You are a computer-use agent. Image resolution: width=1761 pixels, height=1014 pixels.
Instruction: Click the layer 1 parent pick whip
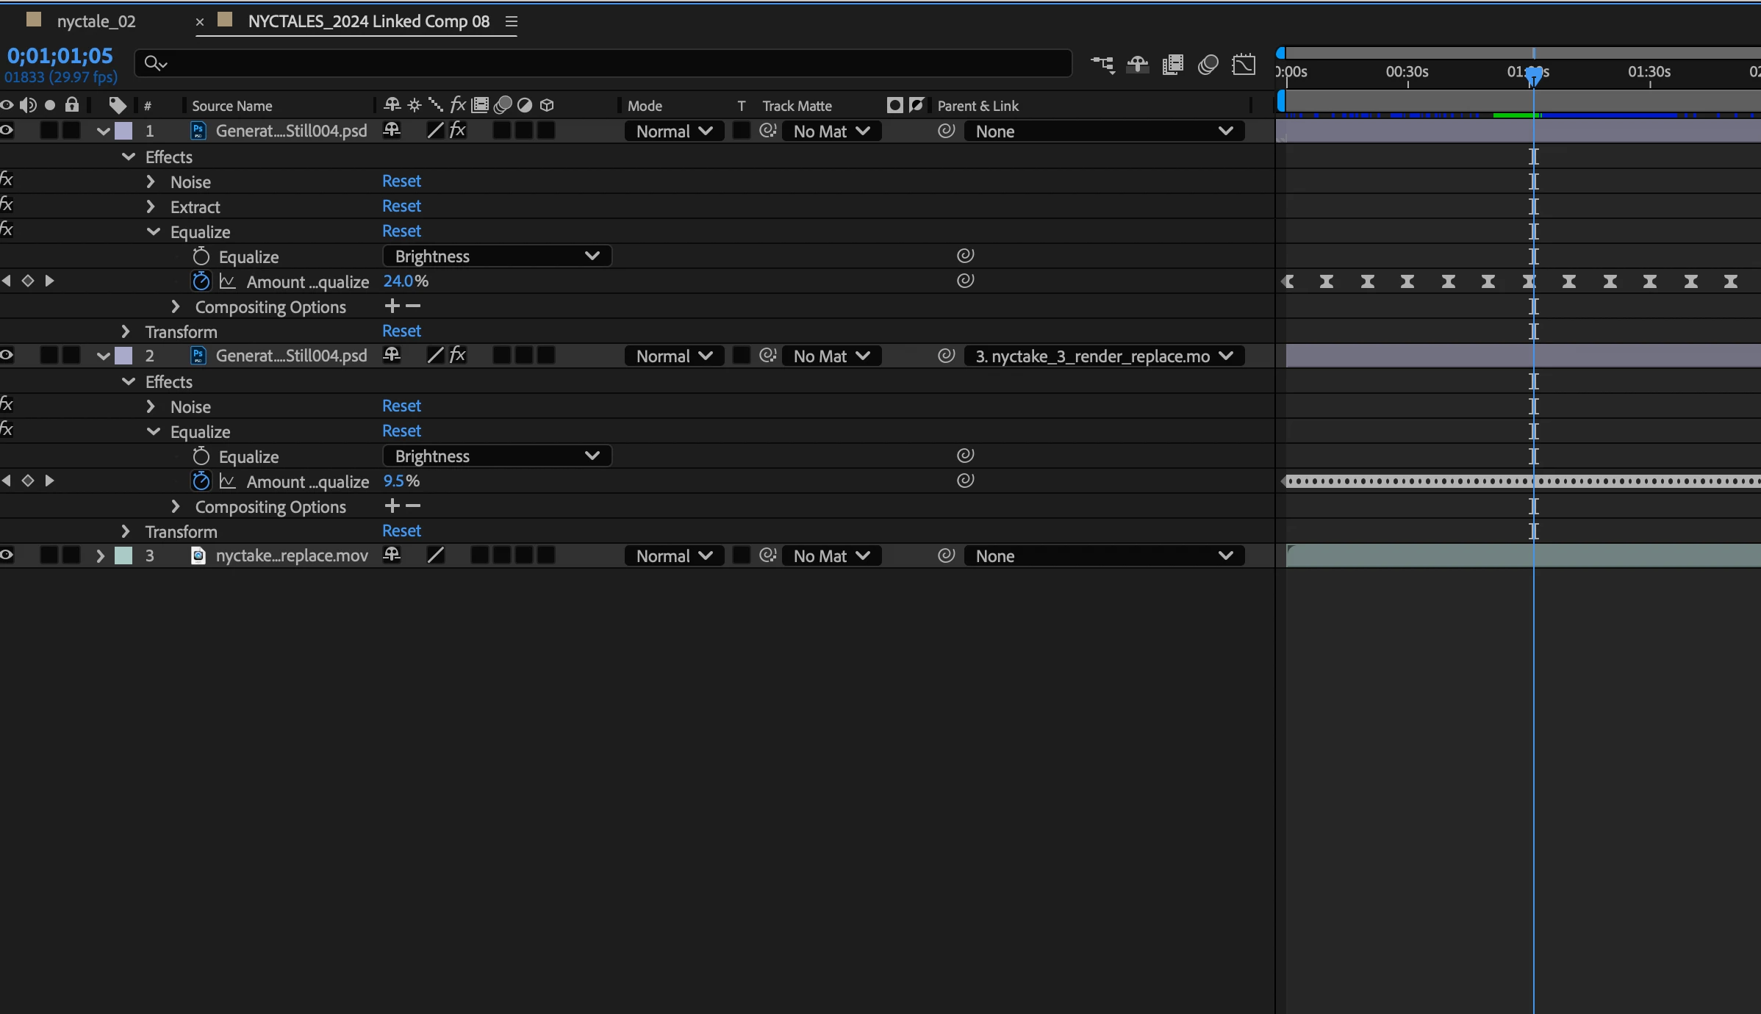tap(946, 131)
